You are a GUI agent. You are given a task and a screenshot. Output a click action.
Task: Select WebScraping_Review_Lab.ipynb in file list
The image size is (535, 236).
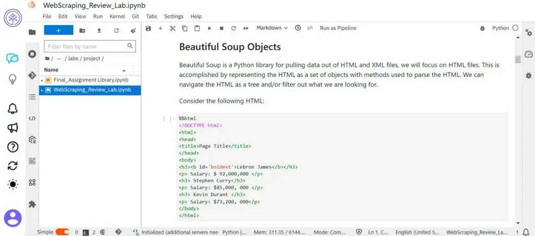[x=90, y=90]
